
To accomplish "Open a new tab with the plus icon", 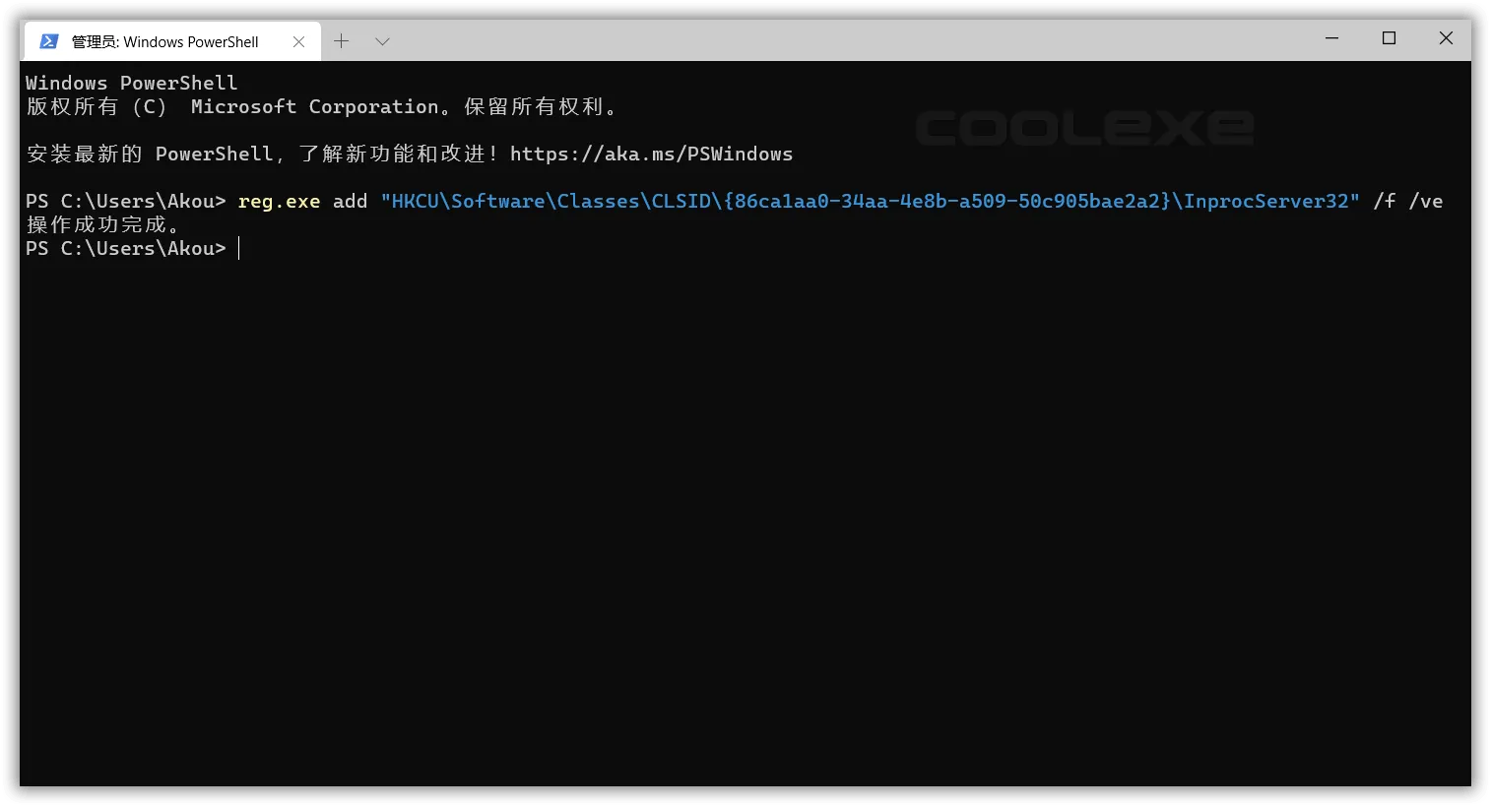I will [341, 41].
